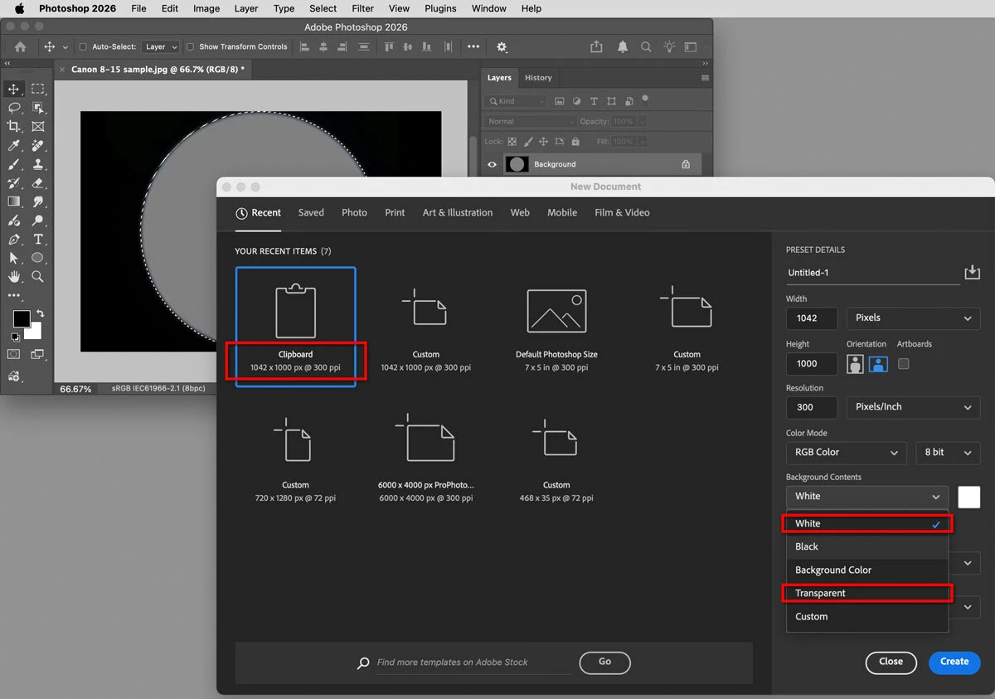Select the Hand tool
Screen dimensions: 995x699
pos(14,276)
